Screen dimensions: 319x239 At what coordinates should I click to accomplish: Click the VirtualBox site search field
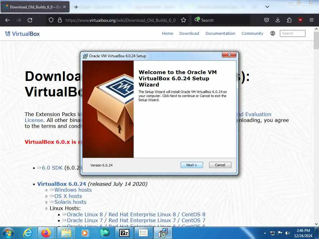[293, 33]
